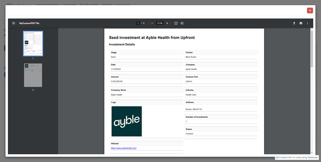Click the 'Mark Suster' partner value
321x162 pixels.
click(191, 57)
